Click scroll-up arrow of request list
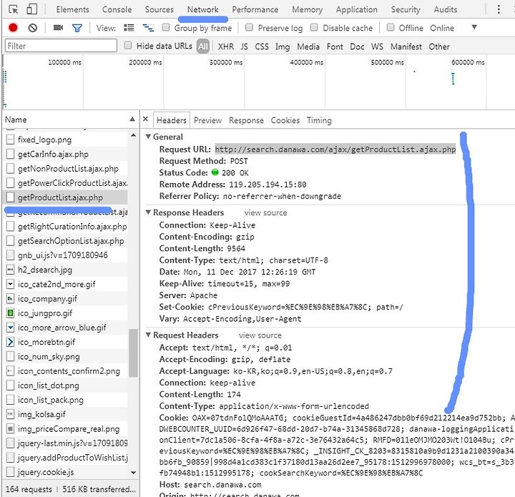 point(133,135)
